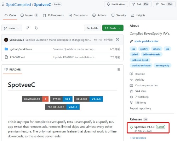Click Report repository link
The height and width of the screenshot is (141, 177).
coord(140,108)
